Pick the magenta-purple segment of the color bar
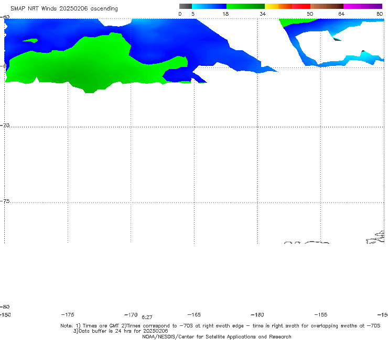The height and width of the screenshot is (340, 388). [x=363, y=6]
